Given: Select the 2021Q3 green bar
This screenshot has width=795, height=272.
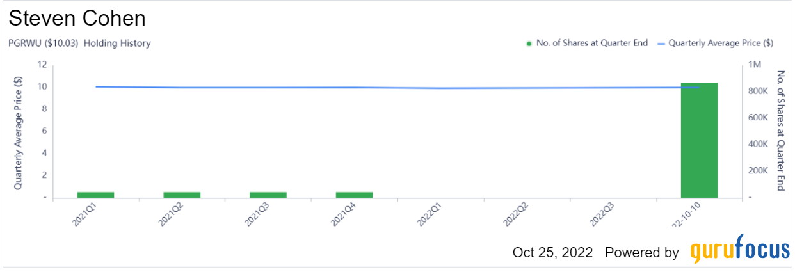Looking at the screenshot, I should (x=268, y=195).
